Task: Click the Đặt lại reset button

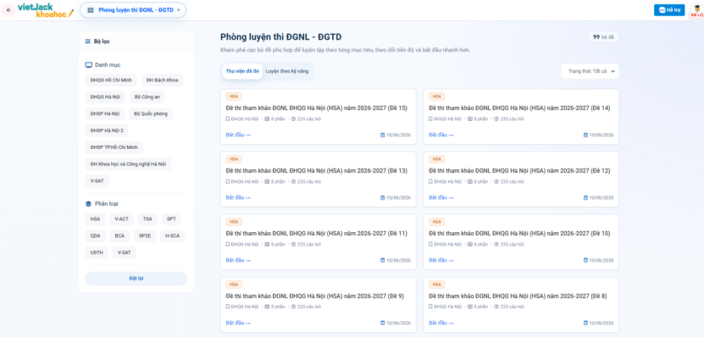Action: click(x=136, y=279)
